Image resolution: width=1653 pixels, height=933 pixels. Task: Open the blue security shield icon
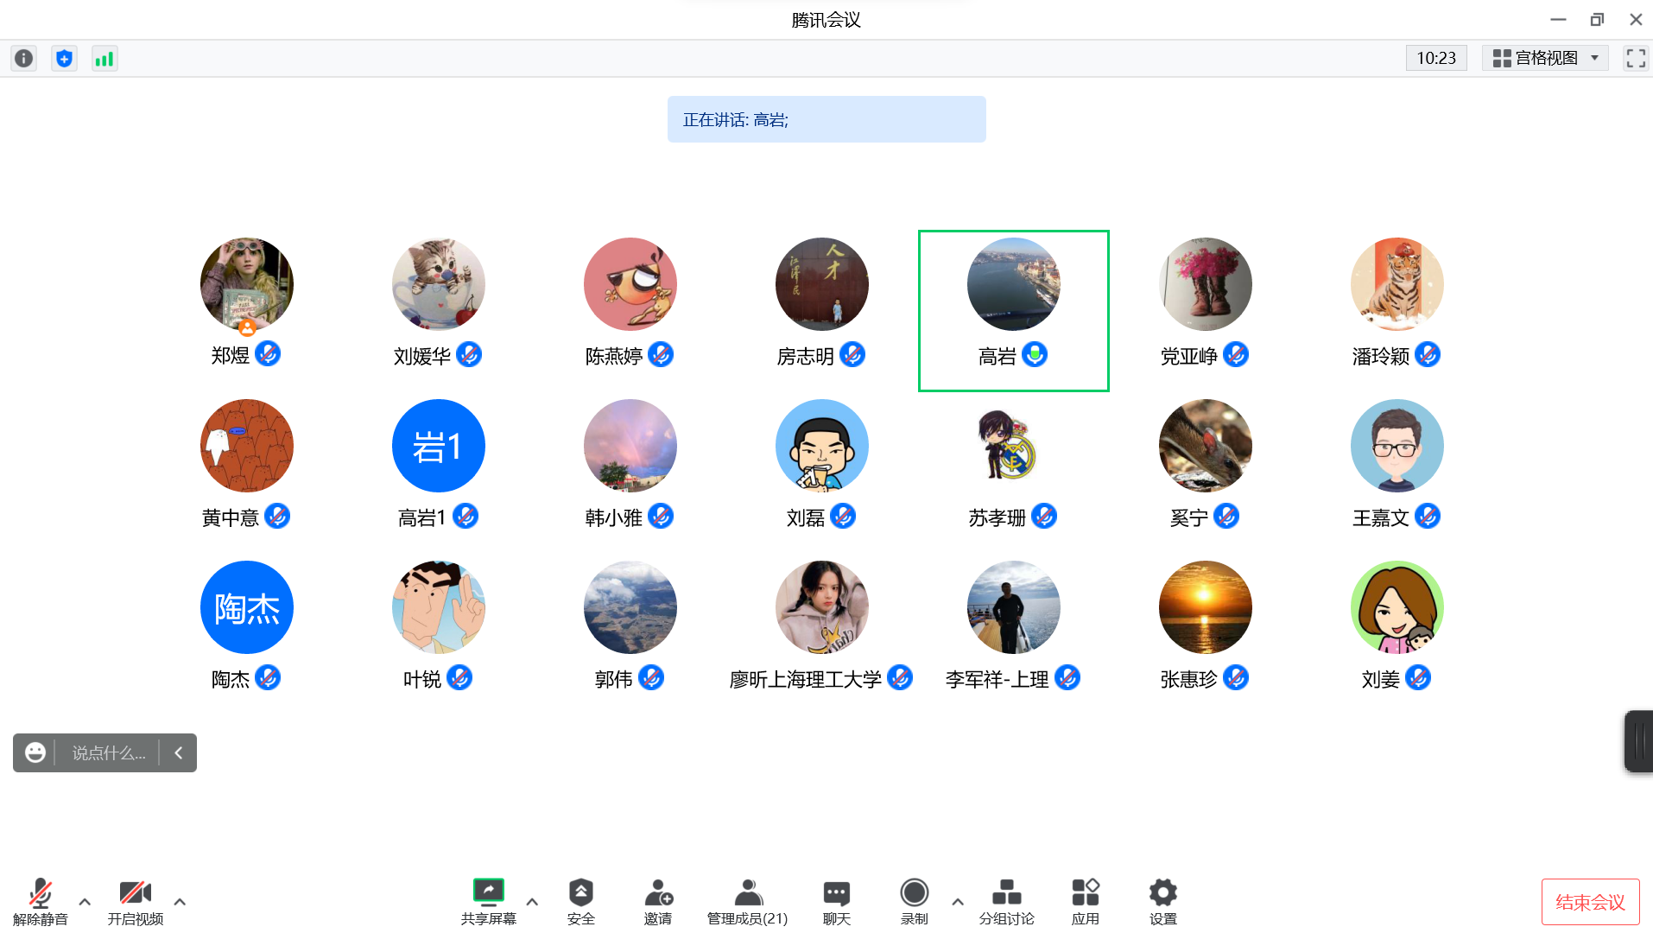(x=64, y=58)
